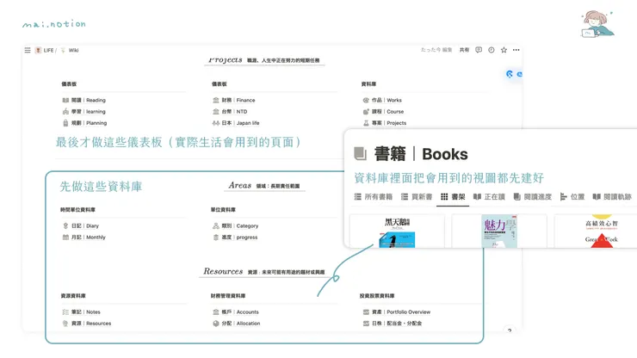Open the Notes database link
This screenshot has height=358, width=637.
pyautogui.click(x=86, y=312)
